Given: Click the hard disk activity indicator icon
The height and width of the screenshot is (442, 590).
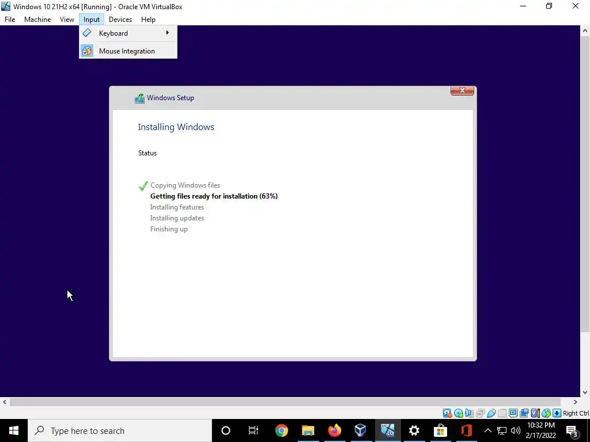Looking at the screenshot, I should tap(447, 413).
